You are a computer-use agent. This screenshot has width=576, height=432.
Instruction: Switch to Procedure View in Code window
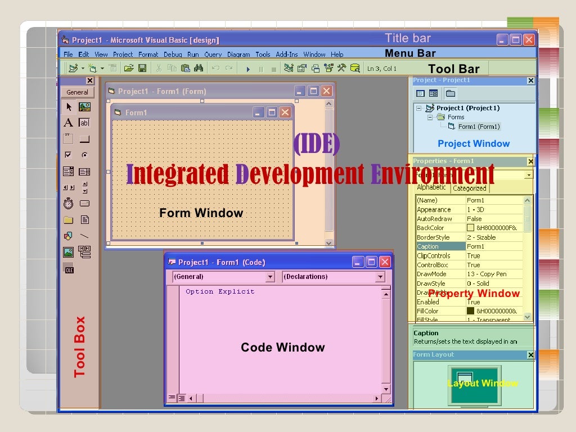172,398
